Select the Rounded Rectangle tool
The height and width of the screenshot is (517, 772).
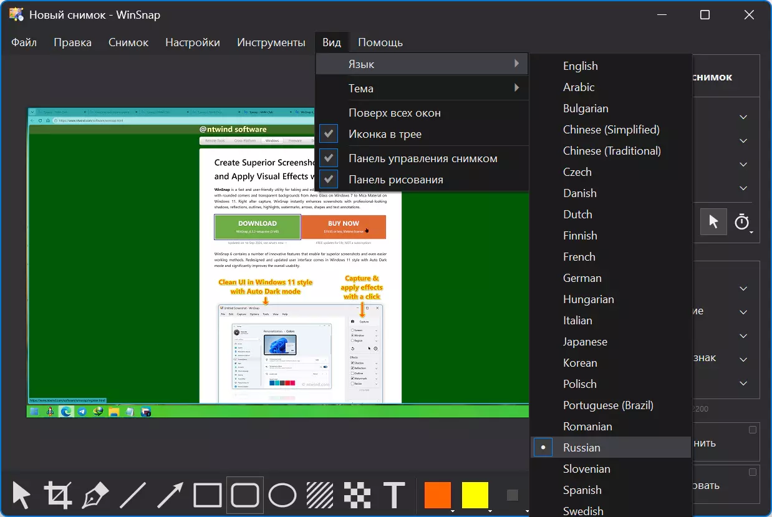click(x=244, y=495)
